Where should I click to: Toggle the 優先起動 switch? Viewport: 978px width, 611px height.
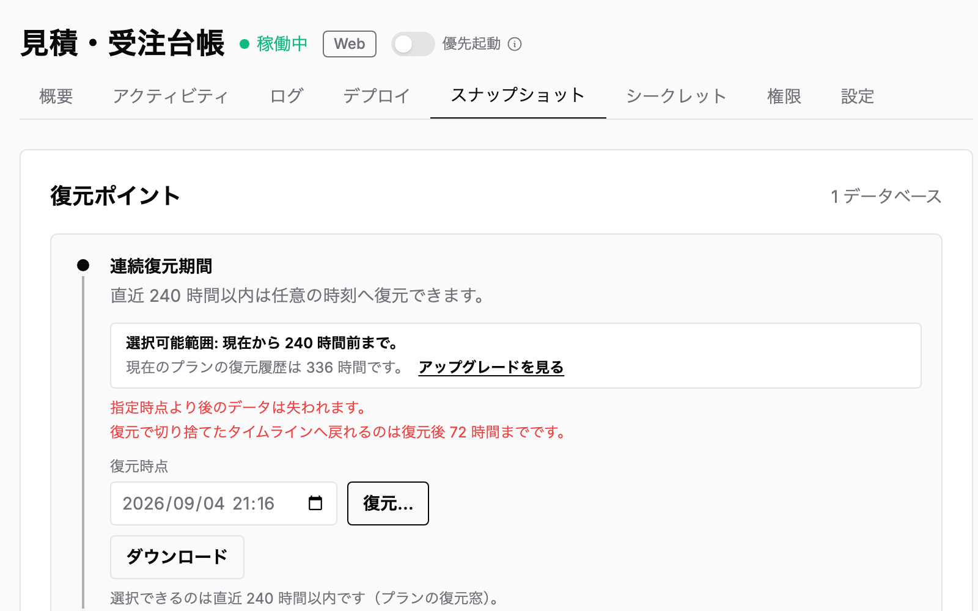coord(413,44)
